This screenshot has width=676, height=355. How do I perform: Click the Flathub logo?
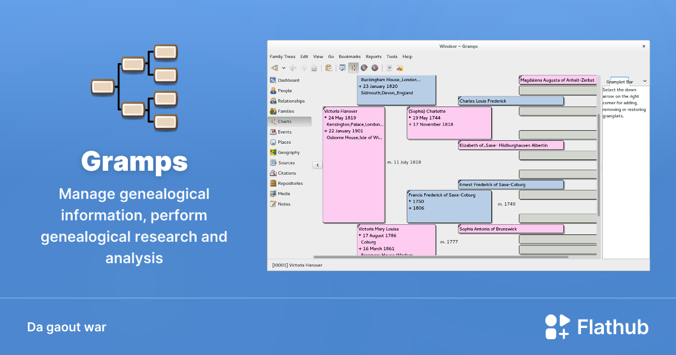coord(597,327)
